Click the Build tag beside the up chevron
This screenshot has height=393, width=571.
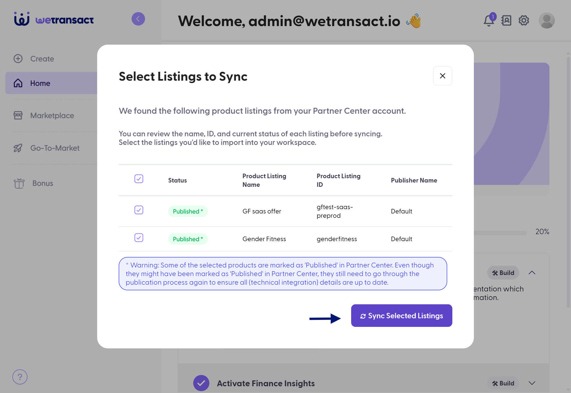(x=503, y=273)
